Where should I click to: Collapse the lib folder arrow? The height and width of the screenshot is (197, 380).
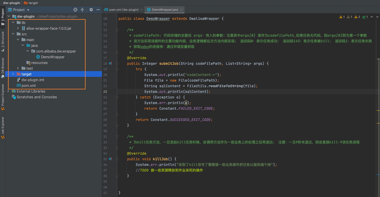[x=13, y=23]
